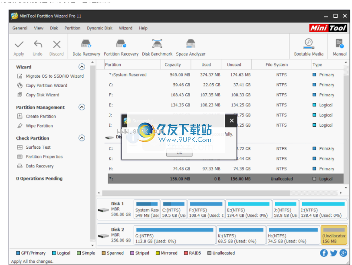The height and width of the screenshot is (265, 352).
Task: Open the Manual from the toolbar
Action: click(339, 47)
